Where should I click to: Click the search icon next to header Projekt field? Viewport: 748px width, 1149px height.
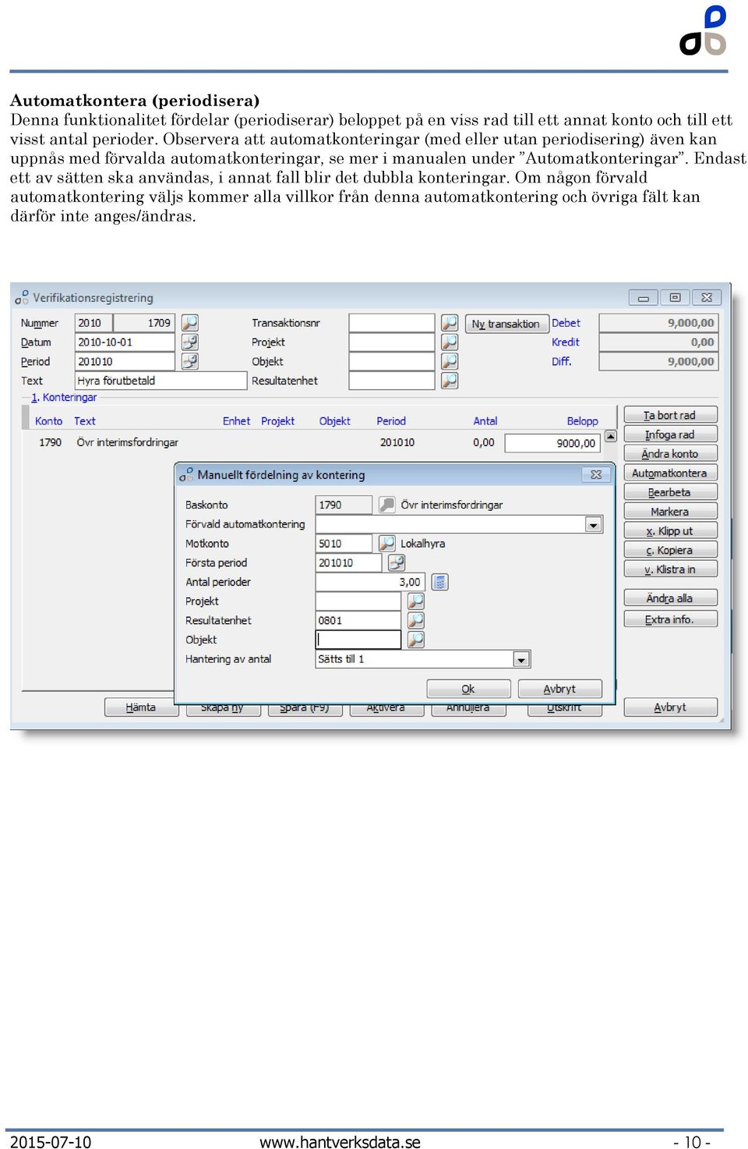pyautogui.click(x=449, y=342)
